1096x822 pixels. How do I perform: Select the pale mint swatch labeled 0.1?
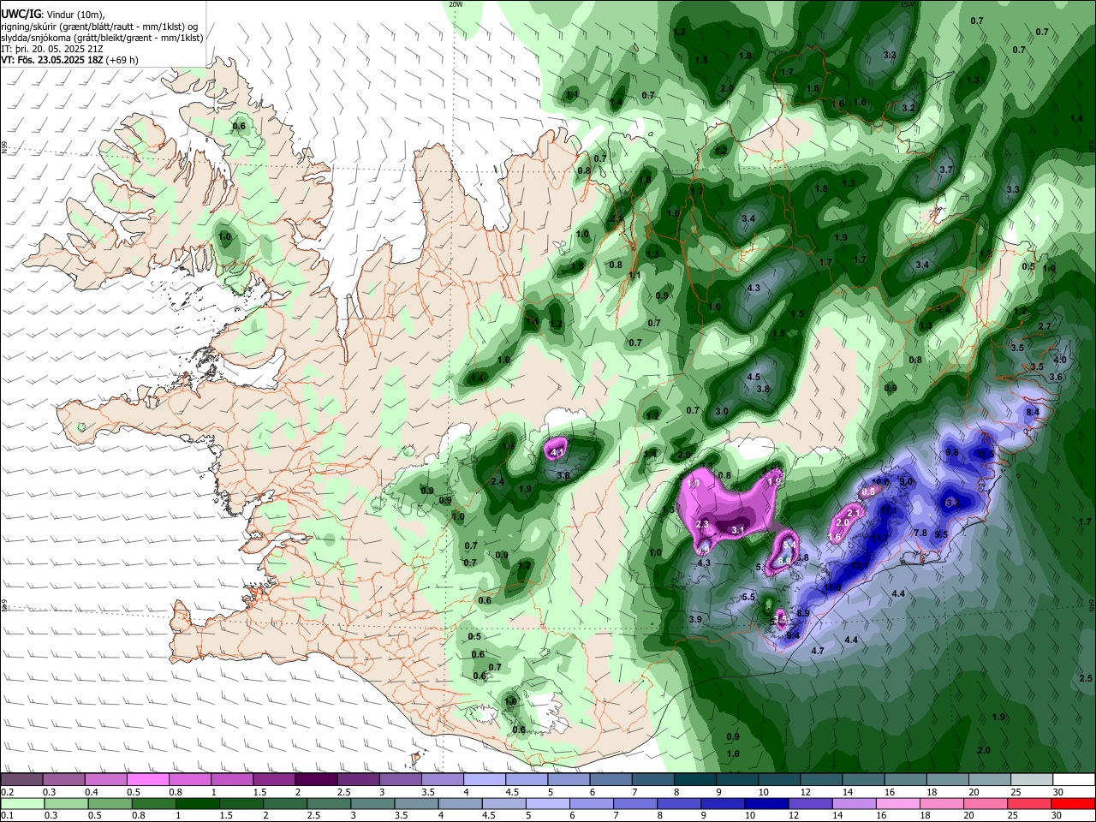coord(22,803)
